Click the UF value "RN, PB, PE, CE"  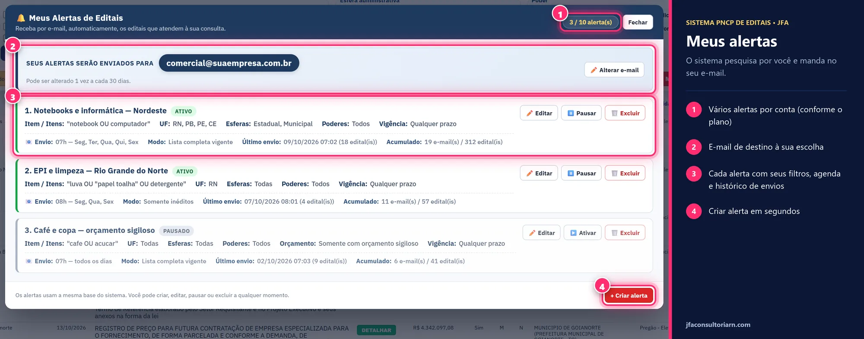[x=194, y=124]
